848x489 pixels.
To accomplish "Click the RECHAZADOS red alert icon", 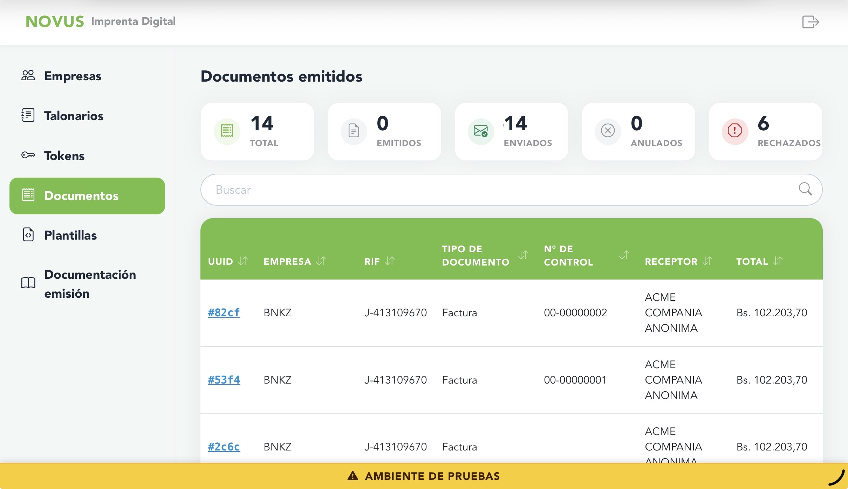I will 735,131.
